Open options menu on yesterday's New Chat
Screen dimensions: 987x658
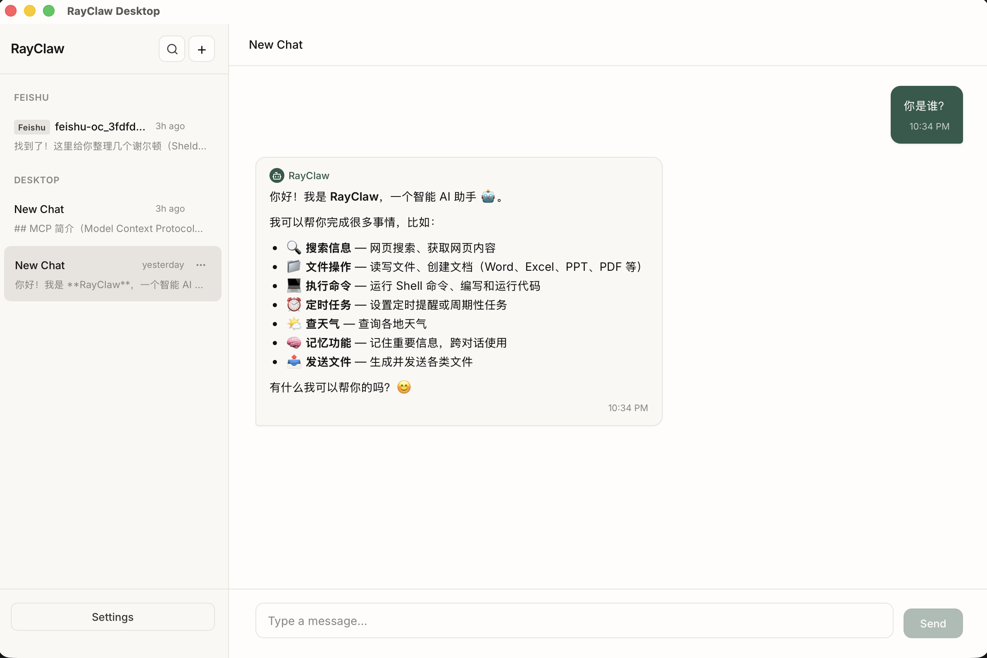tap(200, 265)
